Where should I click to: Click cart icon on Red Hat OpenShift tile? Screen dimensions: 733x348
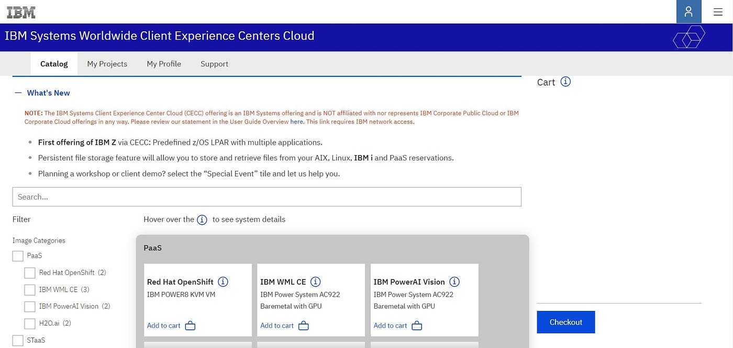pos(190,326)
